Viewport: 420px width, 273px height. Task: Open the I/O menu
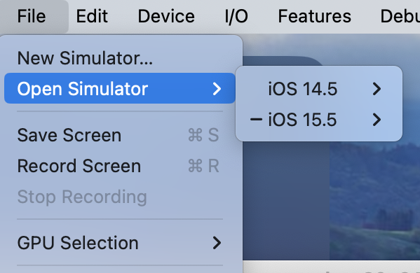[x=236, y=16]
